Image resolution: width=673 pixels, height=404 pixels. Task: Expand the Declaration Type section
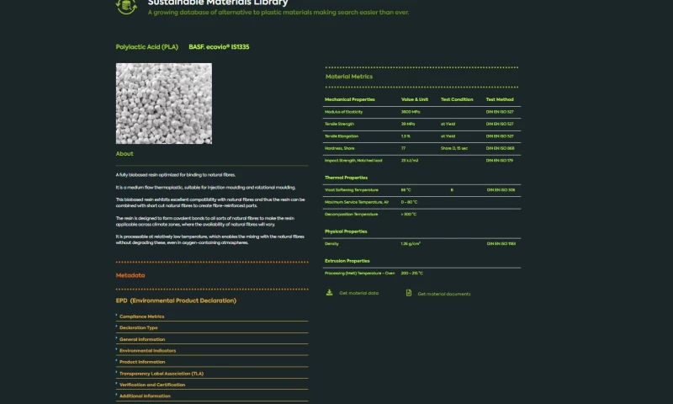tap(212, 327)
